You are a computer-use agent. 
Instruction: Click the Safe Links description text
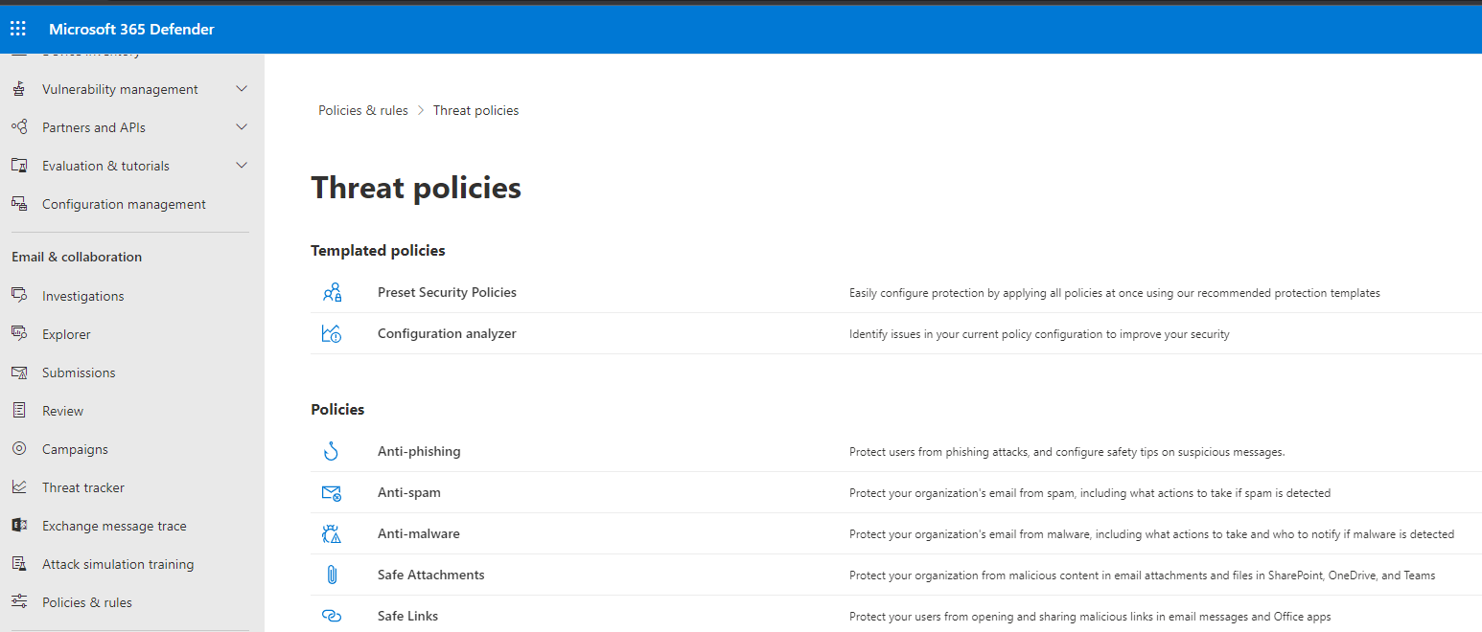click(x=1090, y=617)
